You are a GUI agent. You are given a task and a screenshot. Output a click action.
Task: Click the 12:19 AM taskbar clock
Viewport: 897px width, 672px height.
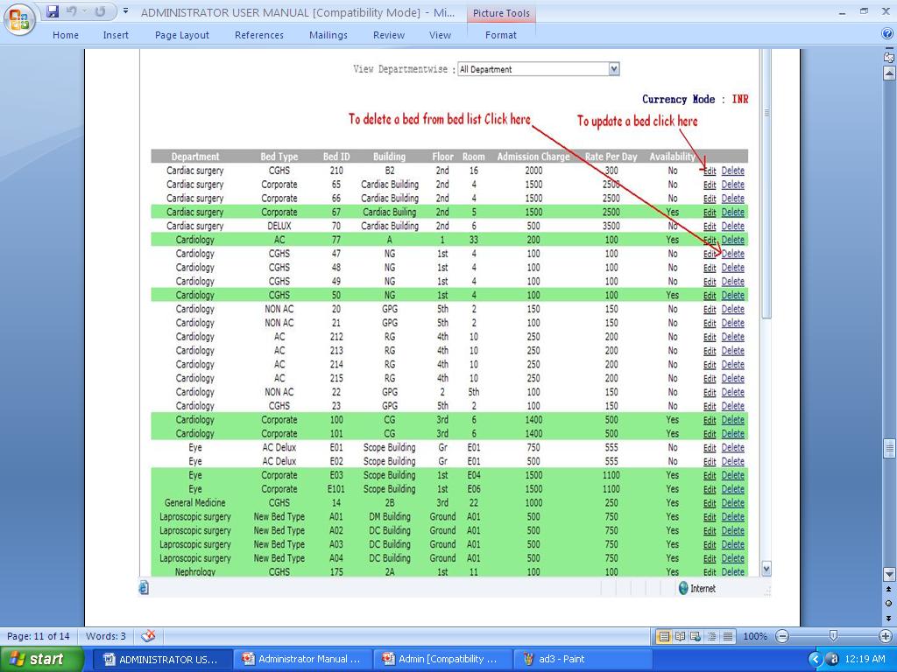click(x=865, y=660)
